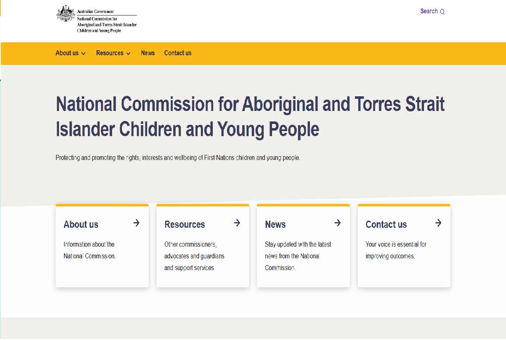Image resolution: width=506 pixels, height=340 pixels.
Task: Click the main National Commission page heading
Action: tap(250, 116)
